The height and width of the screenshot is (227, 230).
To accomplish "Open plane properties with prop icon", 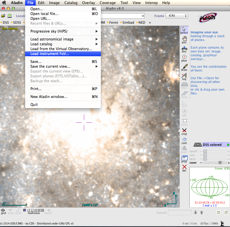I will coord(184,159).
